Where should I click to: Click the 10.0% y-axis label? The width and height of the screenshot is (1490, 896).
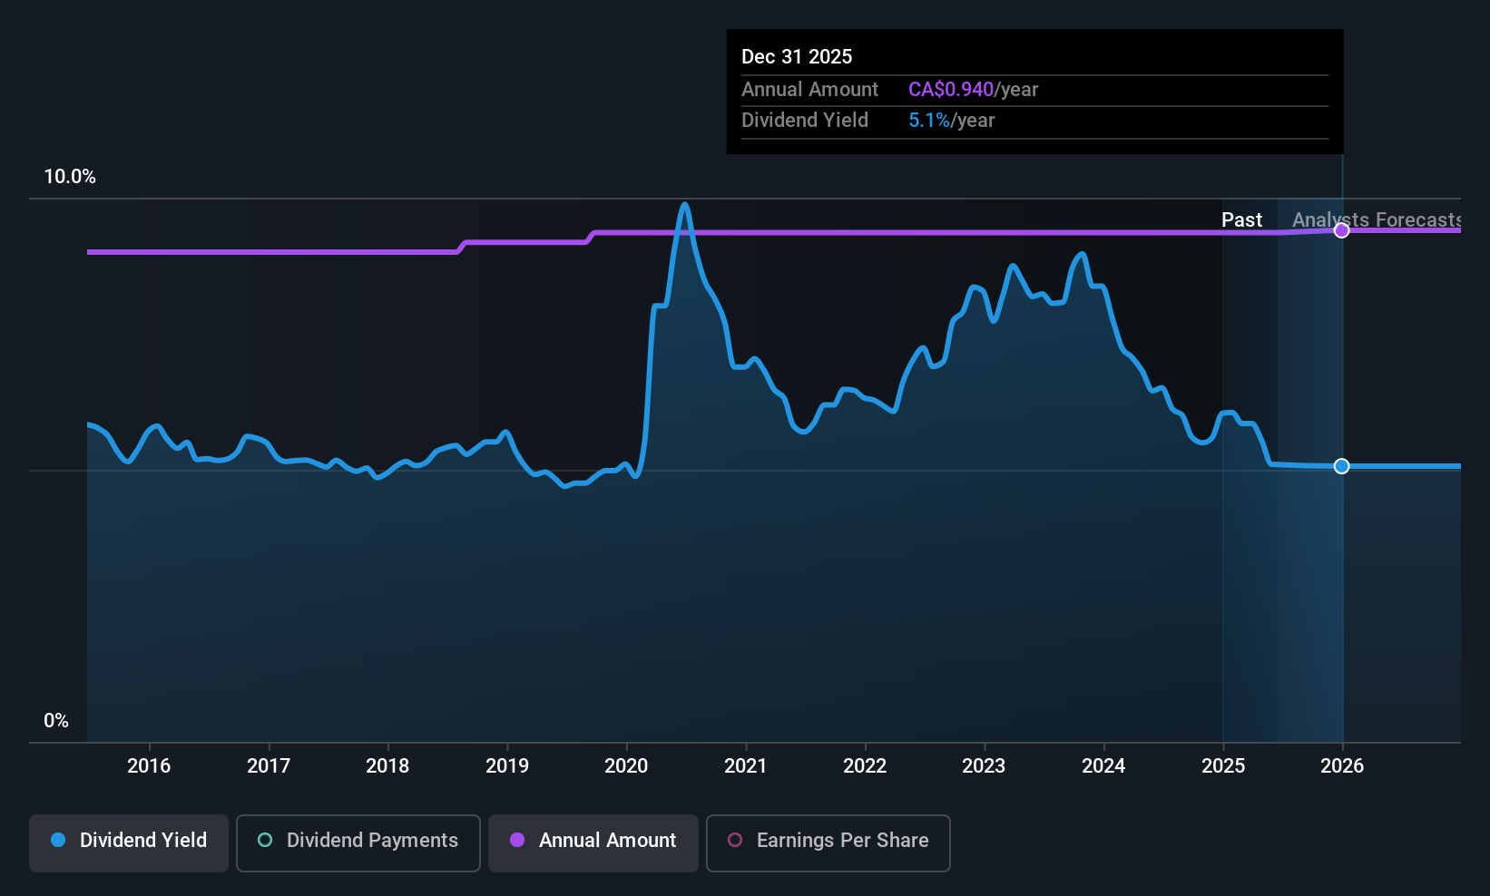pos(70,177)
